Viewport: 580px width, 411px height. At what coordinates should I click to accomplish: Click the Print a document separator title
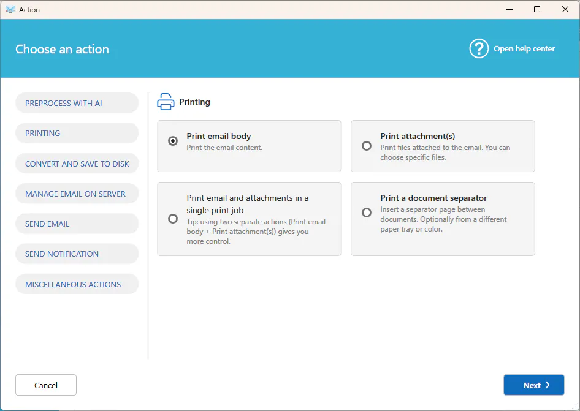point(433,198)
